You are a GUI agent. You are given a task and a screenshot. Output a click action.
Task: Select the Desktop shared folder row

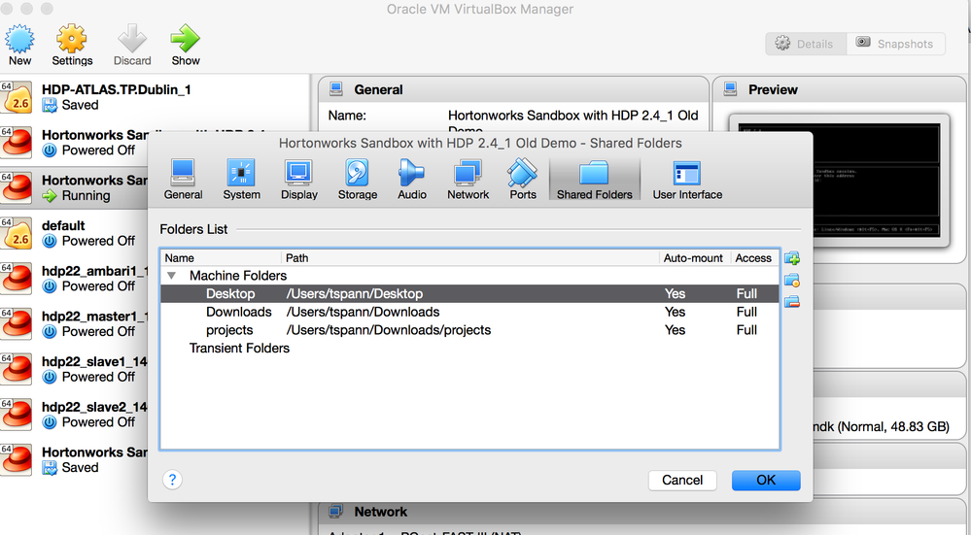pyautogui.click(x=469, y=294)
